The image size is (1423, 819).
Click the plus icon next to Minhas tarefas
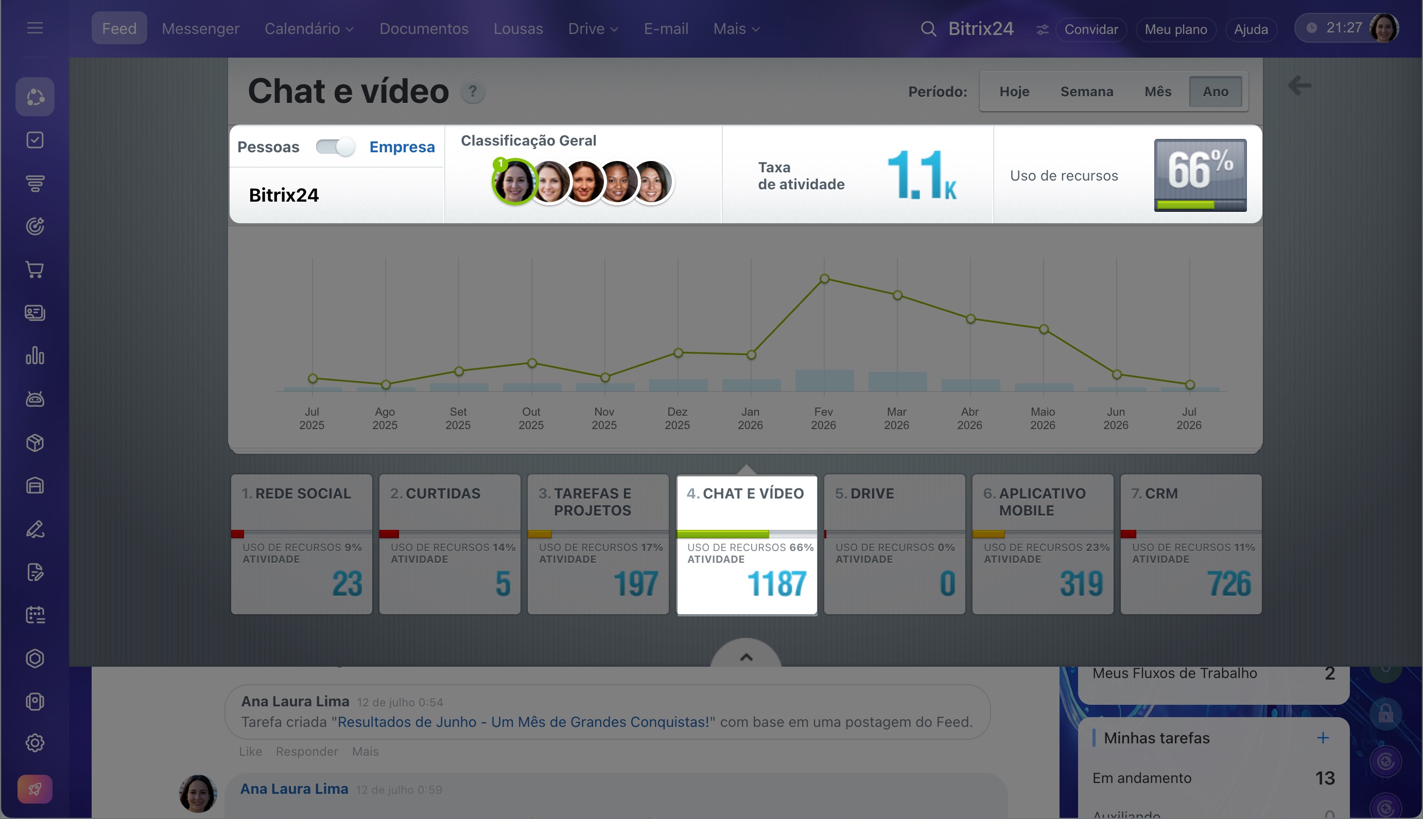[x=1323, y=737]
